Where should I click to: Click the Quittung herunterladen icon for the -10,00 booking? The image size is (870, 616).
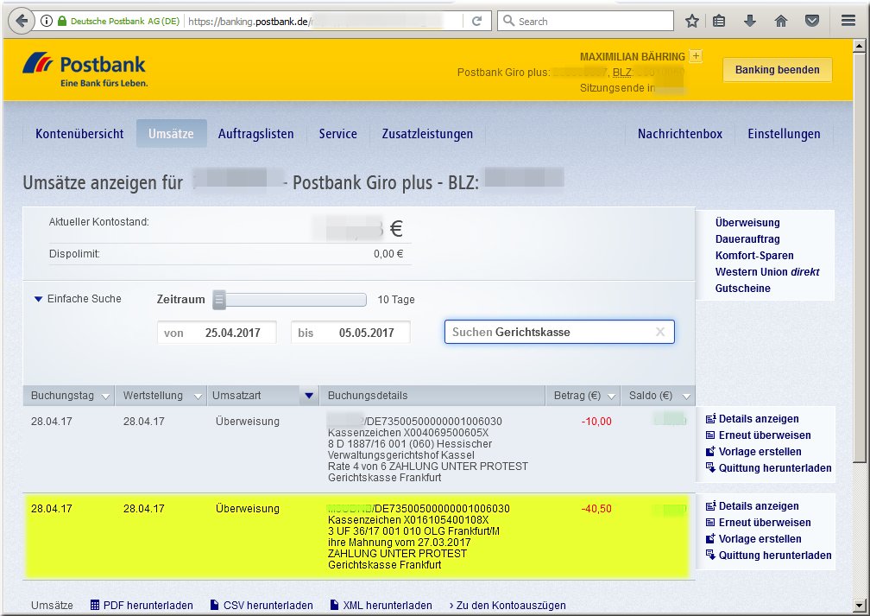tap(710, 467)
